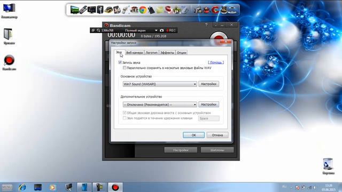Switch to the Веб-камера tab
342x192 pixels.
(135, 53)
